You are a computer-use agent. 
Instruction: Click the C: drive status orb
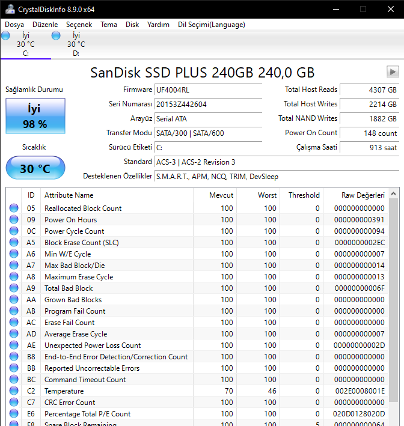click(x=6, y=36)
